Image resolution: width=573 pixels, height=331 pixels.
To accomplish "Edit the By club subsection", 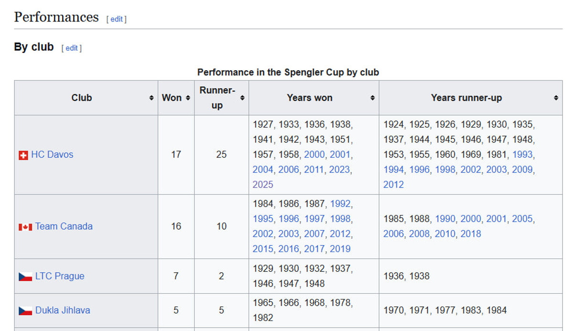I will click(72, 48).
